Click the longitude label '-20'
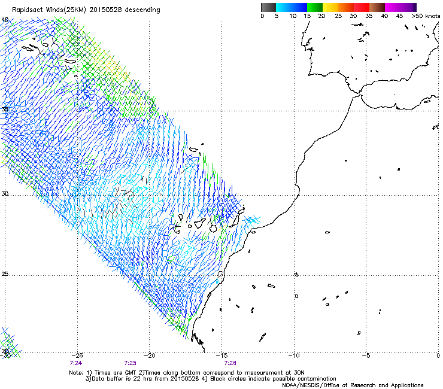The height and width of the screenshot is (389, 443). [150, 355]
